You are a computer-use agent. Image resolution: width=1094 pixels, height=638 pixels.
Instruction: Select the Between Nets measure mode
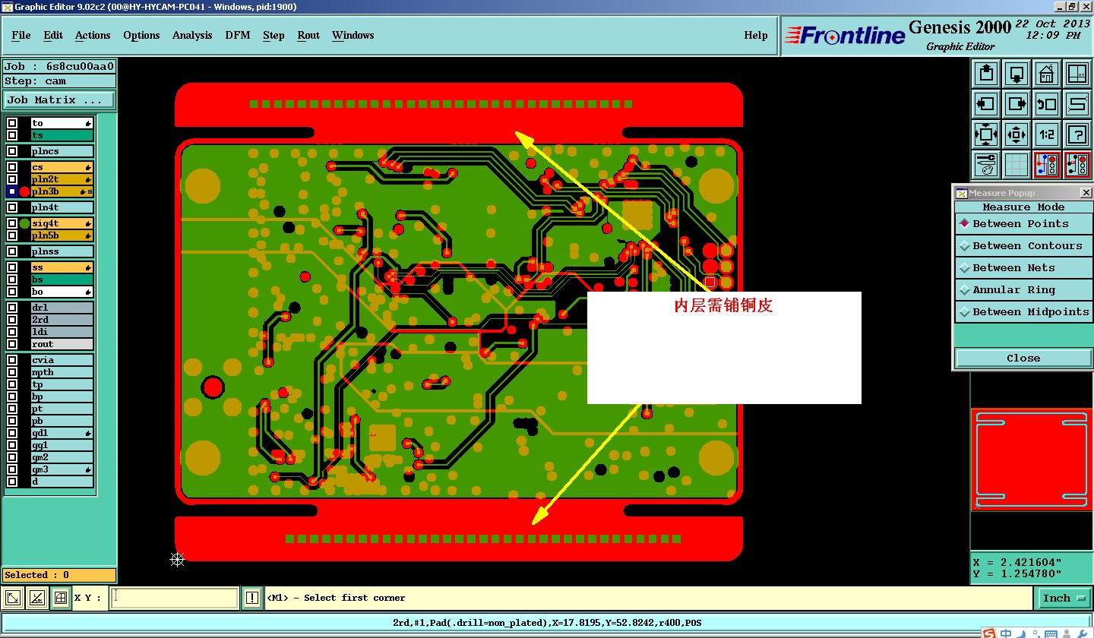[1023, 268]
